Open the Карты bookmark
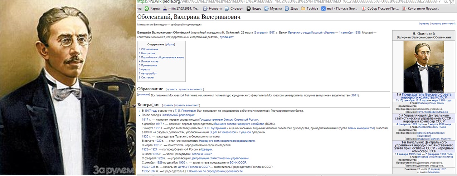This screenshot has width=457, height=176. pyautogui.click(x=152, y=8)
